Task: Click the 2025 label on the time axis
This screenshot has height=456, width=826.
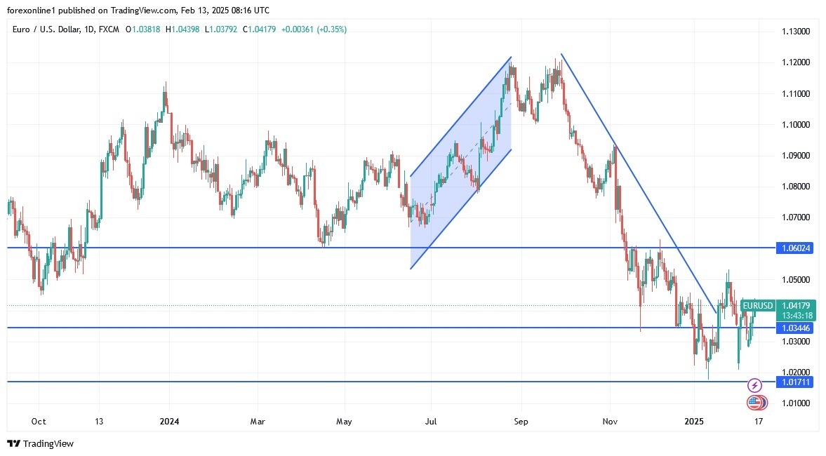Action: click(x=694, y=422)
